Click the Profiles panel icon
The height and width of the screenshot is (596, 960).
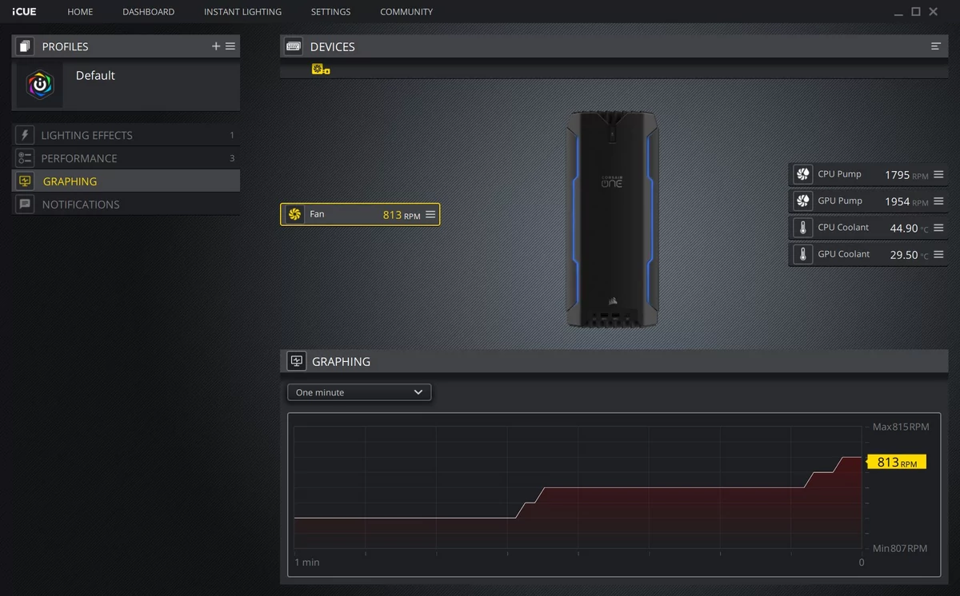(25, 46)
